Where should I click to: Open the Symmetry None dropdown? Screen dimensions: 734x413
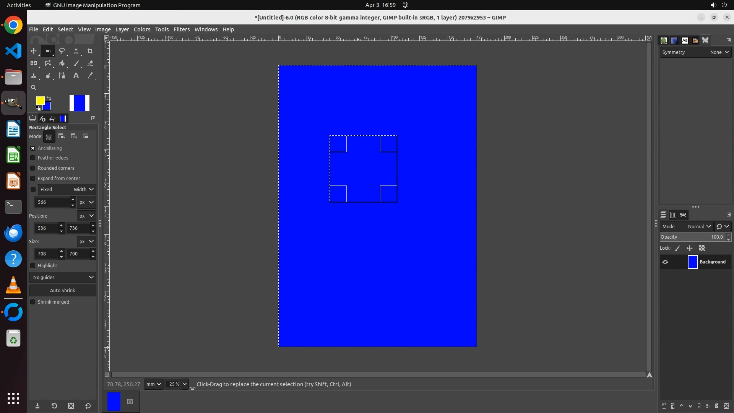tap(719, 52)
